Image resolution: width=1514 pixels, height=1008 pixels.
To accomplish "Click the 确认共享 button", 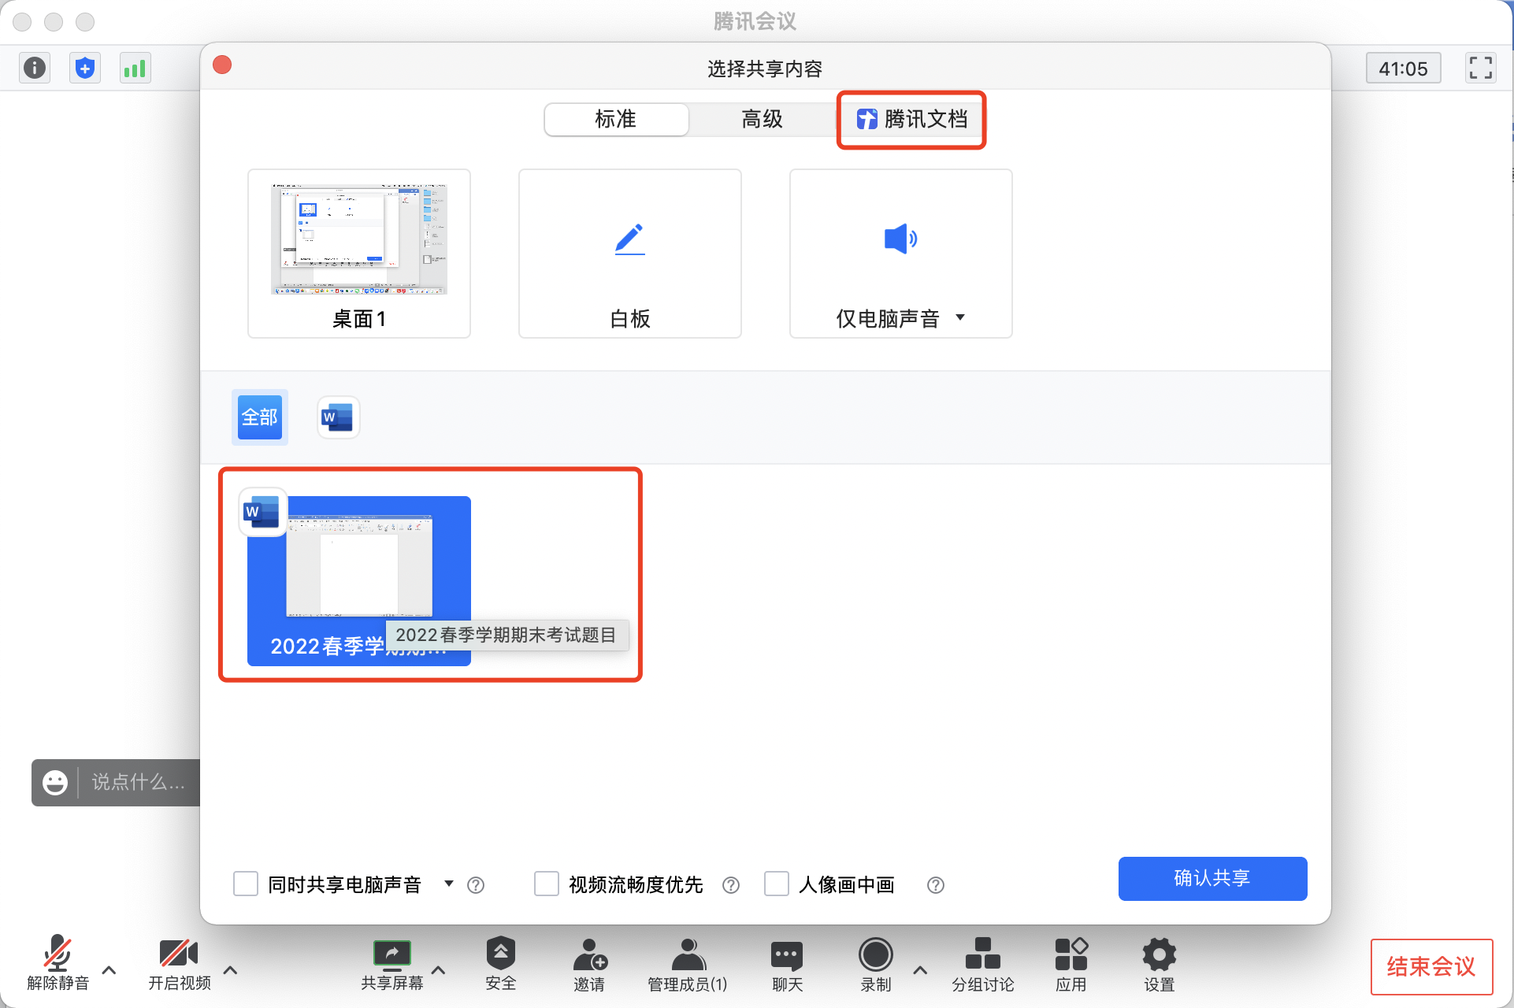I will pos(1212,878).
